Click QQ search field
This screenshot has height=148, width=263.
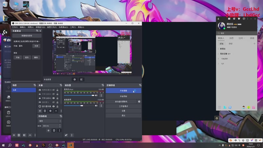[x=236, y=33]
